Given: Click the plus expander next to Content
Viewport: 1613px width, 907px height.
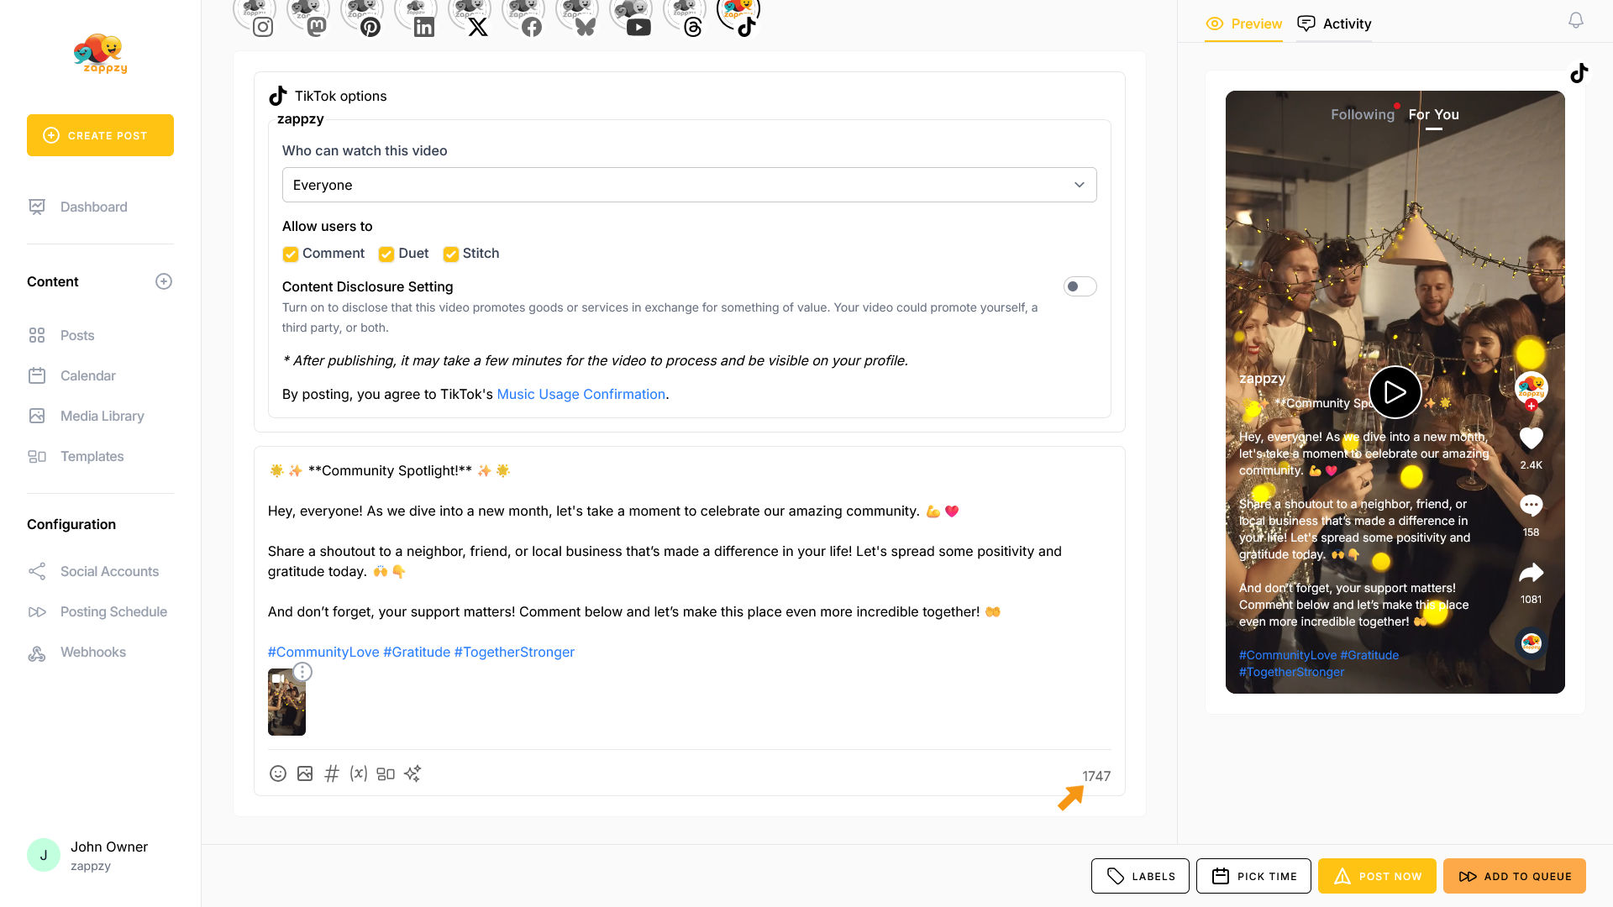Looking at the screenshot, I should pyautogui.click(x=164, y=281).
